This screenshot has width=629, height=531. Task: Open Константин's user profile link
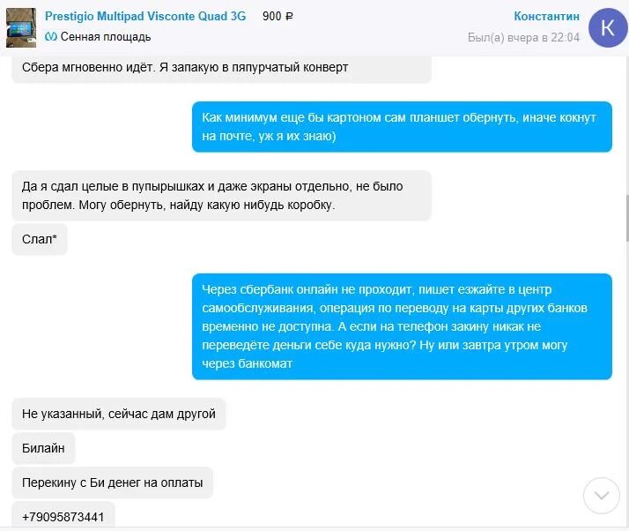click(546, 16)
